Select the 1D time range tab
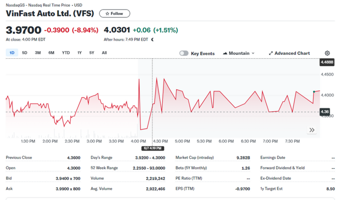The width and height of the screenshot is (340, 200). click(12, 53)
